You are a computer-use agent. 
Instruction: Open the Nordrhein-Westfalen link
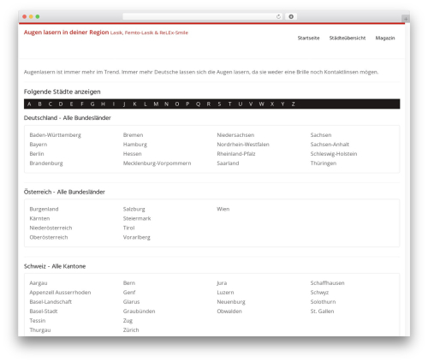(243, 145)
